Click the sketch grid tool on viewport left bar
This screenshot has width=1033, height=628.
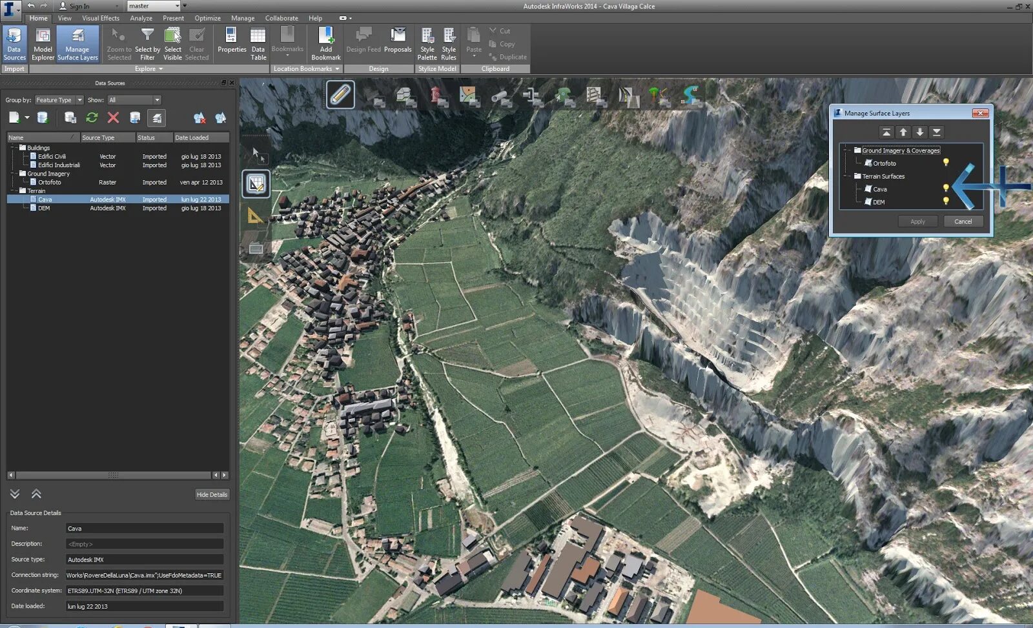256,184
